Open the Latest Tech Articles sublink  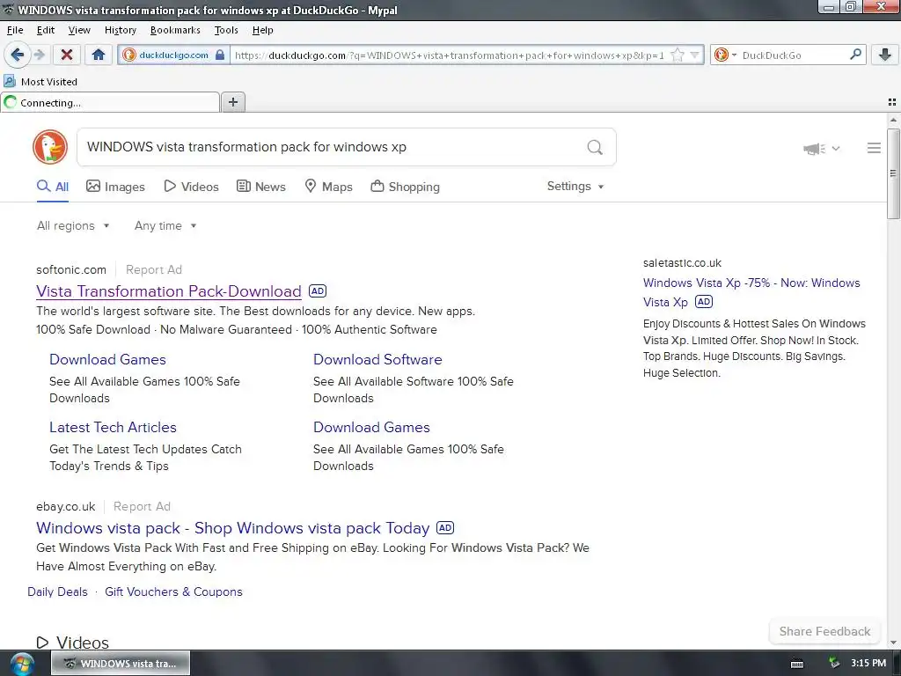[x=113, y=428]
